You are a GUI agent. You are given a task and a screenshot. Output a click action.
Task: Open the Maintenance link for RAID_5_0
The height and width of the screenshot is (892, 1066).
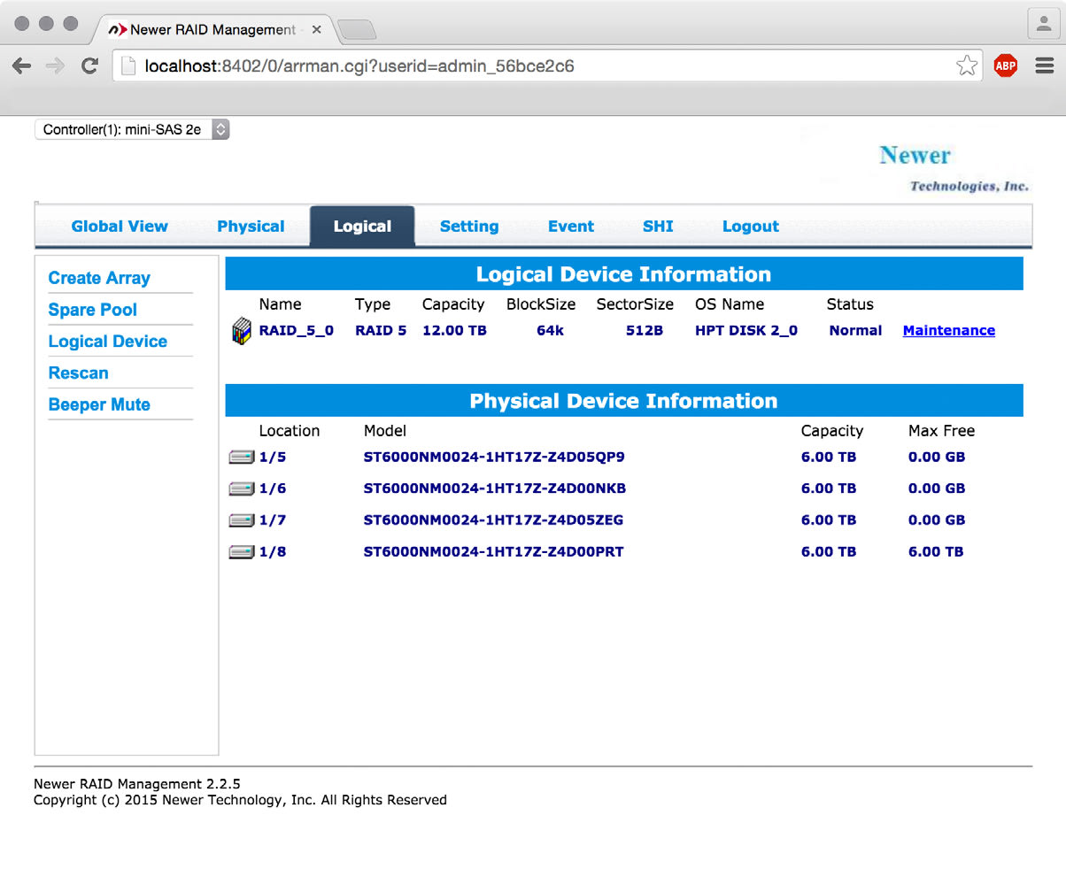tap(948, 330)
